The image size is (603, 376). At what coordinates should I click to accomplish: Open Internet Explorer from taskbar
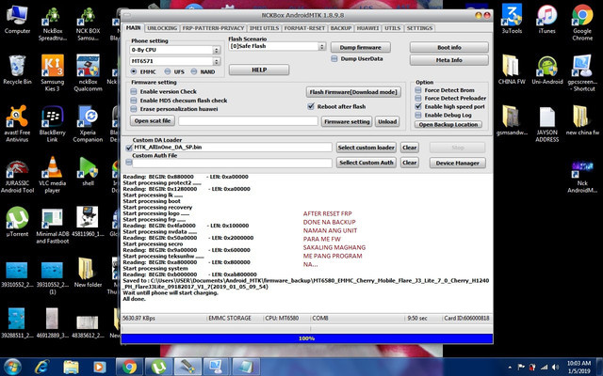tap(41, 368)
